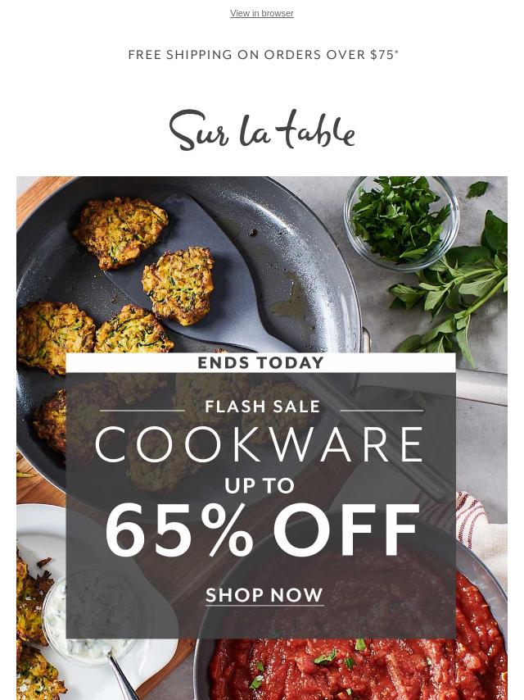Viewport: 524px width, 700px height.
Task: Click the UP TO text in the overlay
Action: point(259,486)
